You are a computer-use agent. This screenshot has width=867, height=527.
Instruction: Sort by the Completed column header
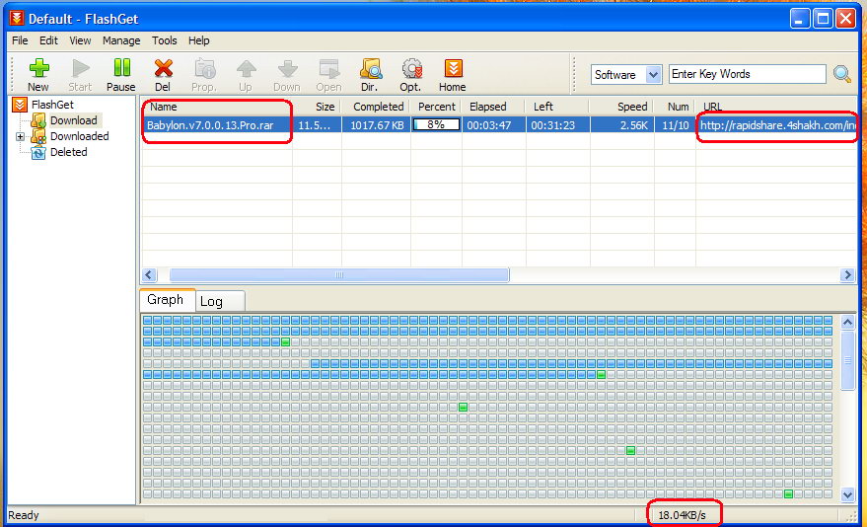pyautogui.click(x=376, y=107)
